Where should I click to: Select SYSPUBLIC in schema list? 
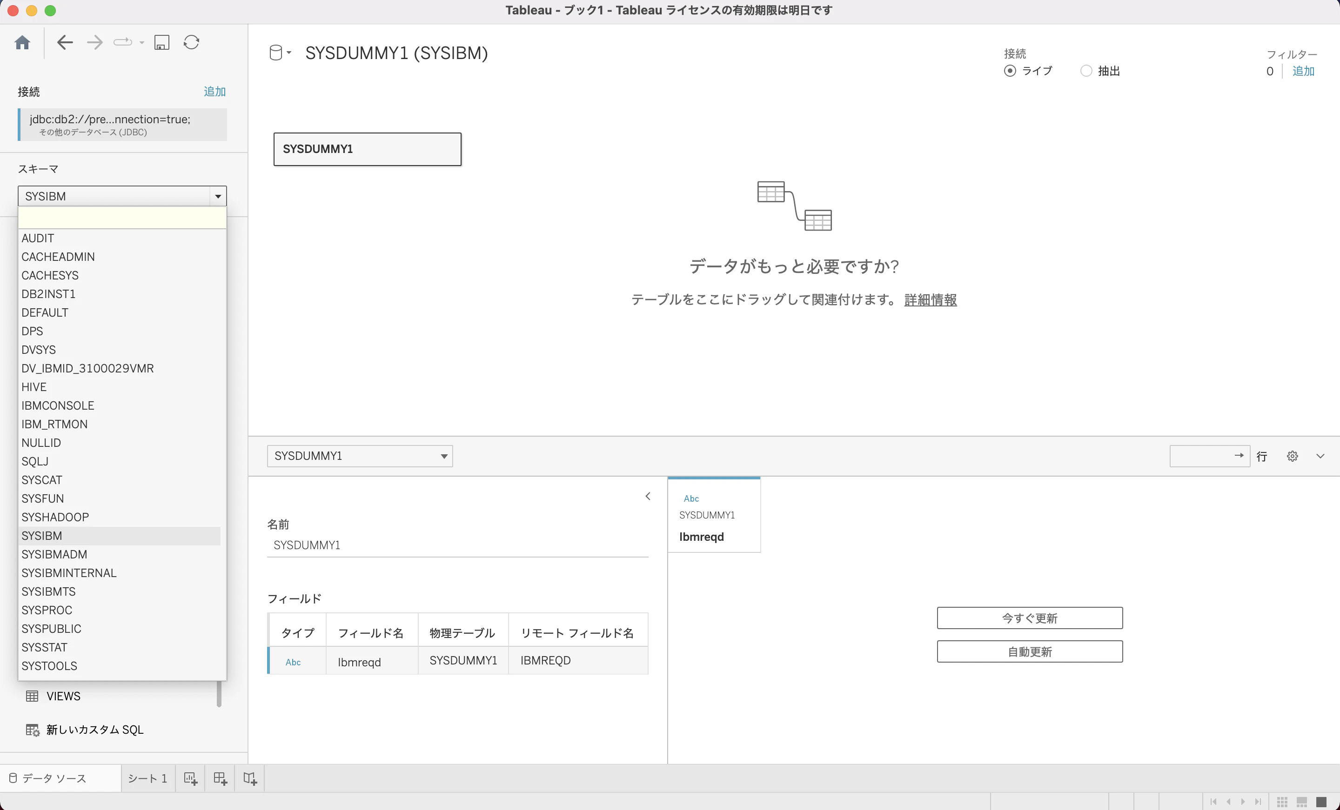tap(121, 629)
